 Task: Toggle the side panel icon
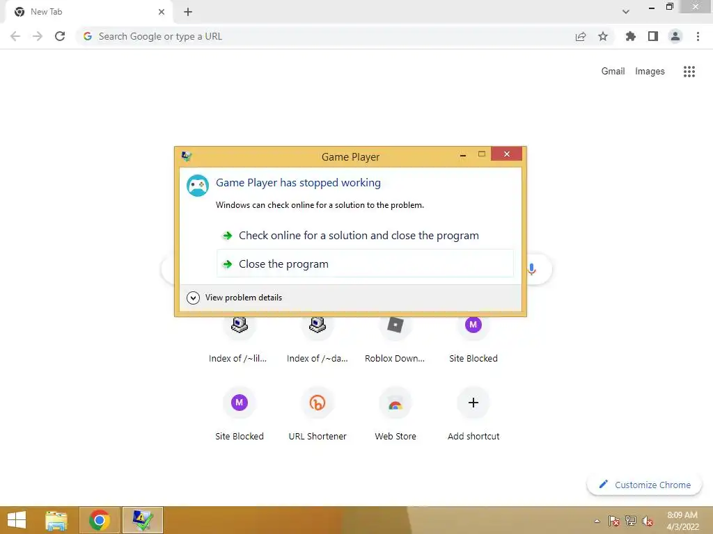coord(653,36)
